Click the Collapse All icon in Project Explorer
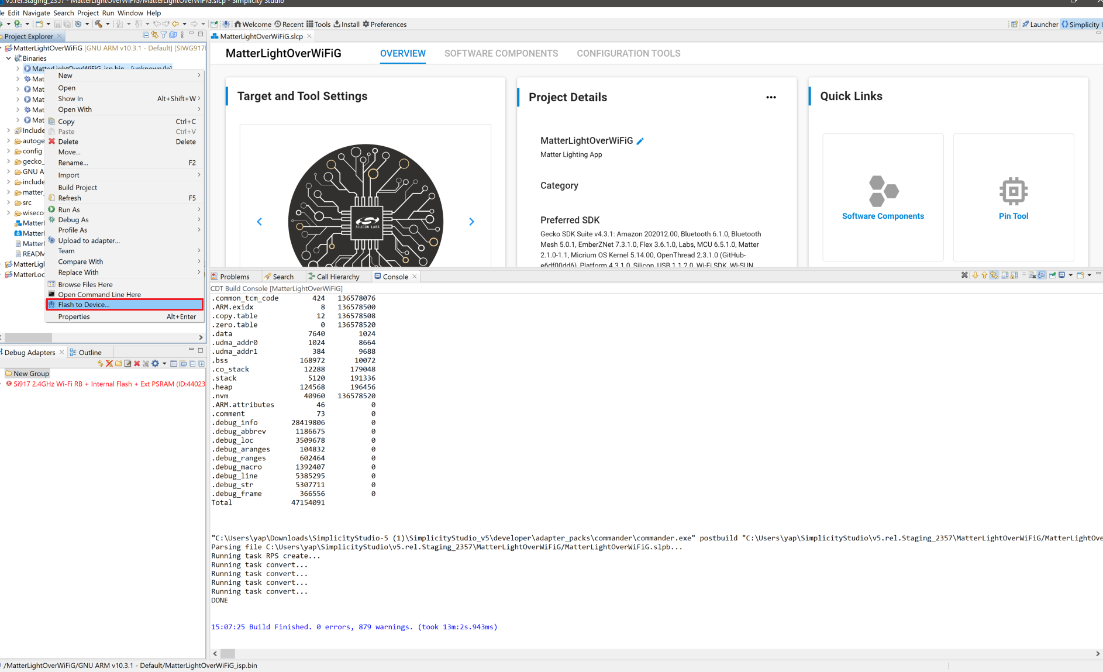Screen dimensions: 1103x672 pos(146,35)
